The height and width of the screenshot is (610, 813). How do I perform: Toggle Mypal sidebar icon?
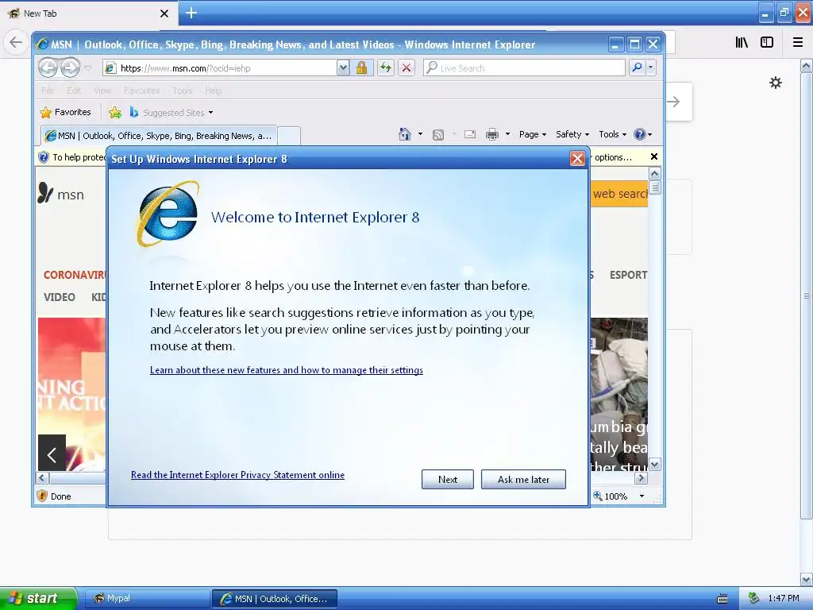[x=767, y=42]
